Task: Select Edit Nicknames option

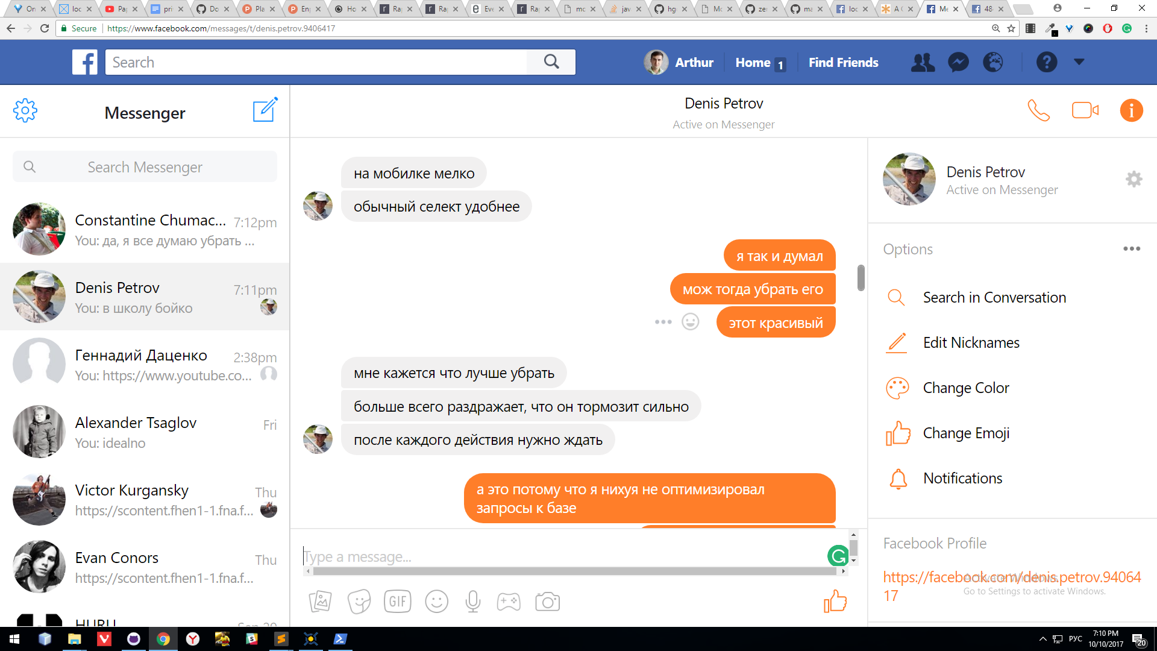Action: pyautogui.click(x=971, y=343)
